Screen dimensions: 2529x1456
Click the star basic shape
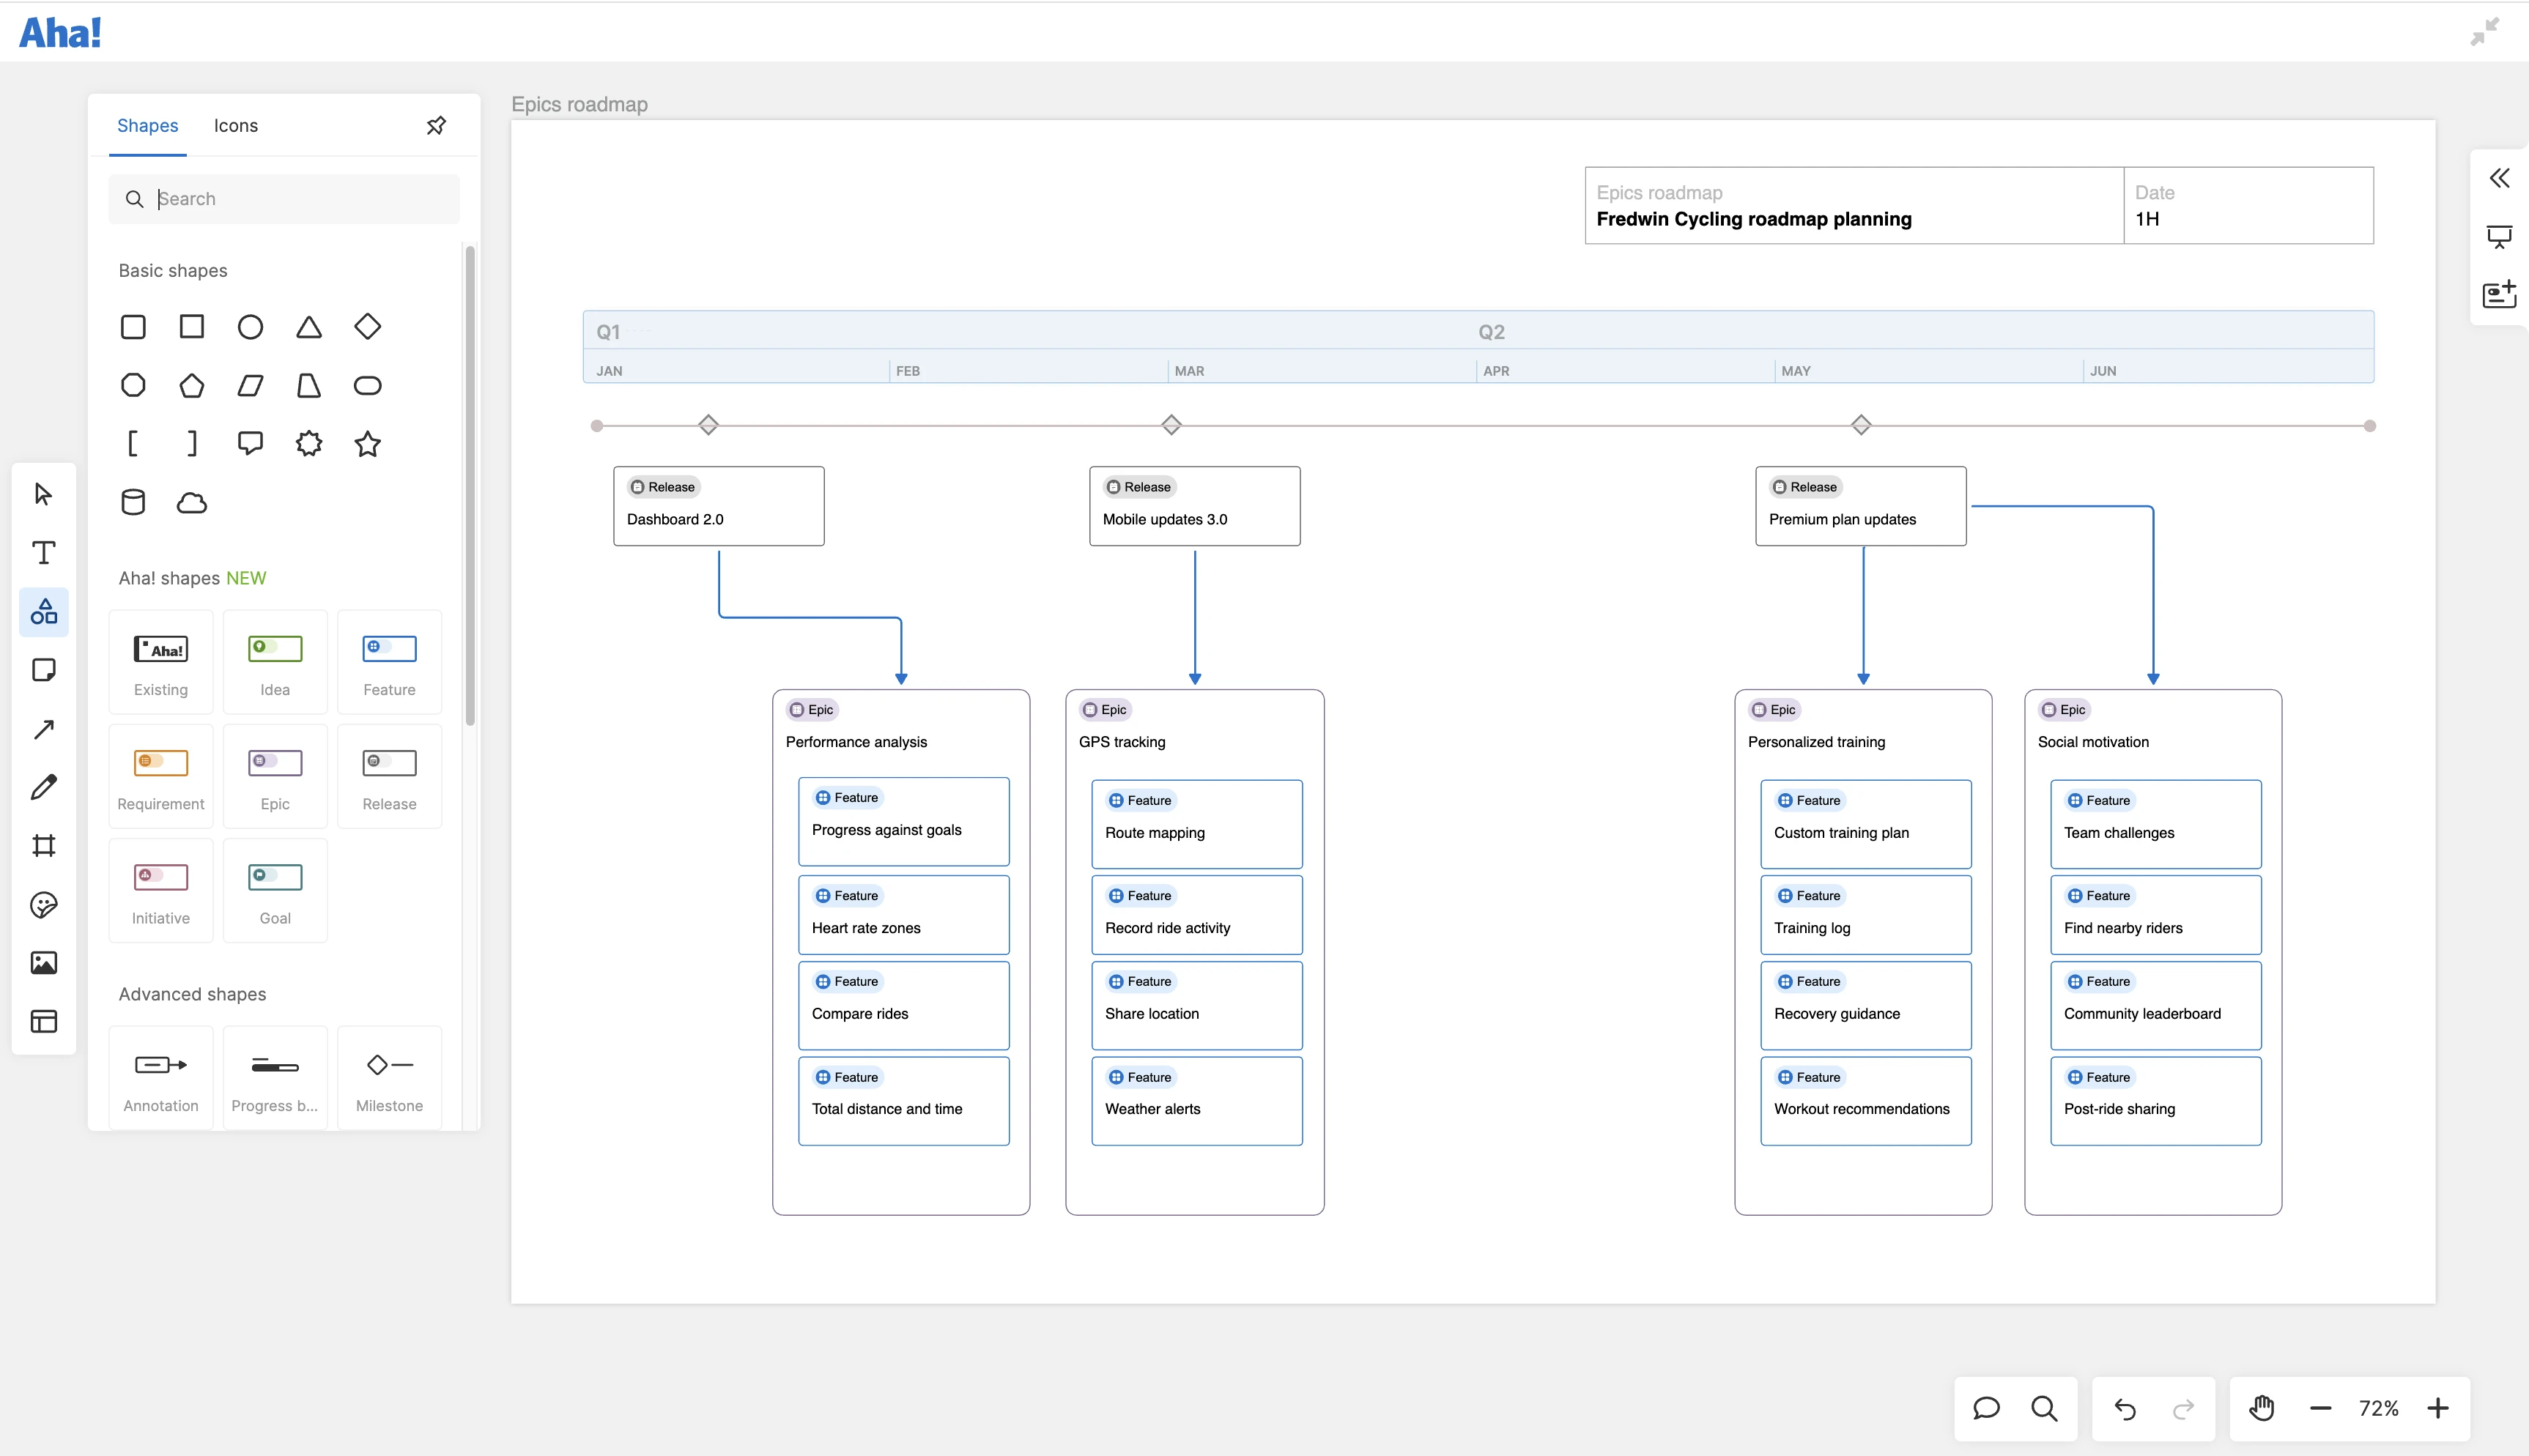click(x=367, y=444)
